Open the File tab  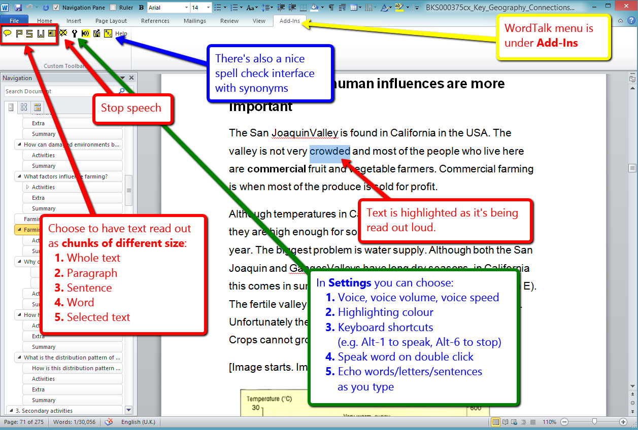tap(15, 21)
